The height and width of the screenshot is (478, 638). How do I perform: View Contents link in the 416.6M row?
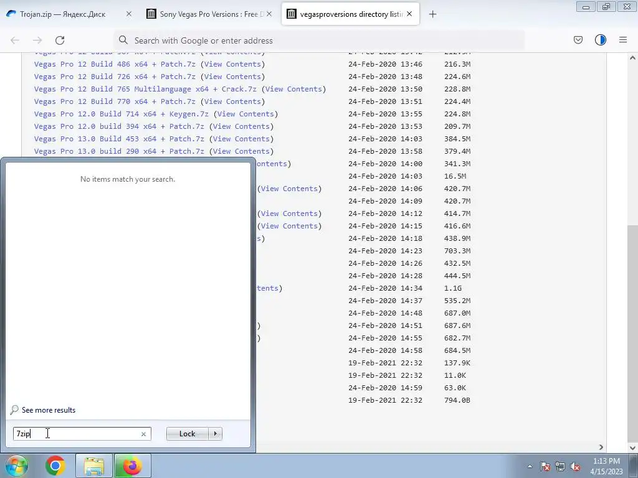pyautogui.click(x=289, y=226)
